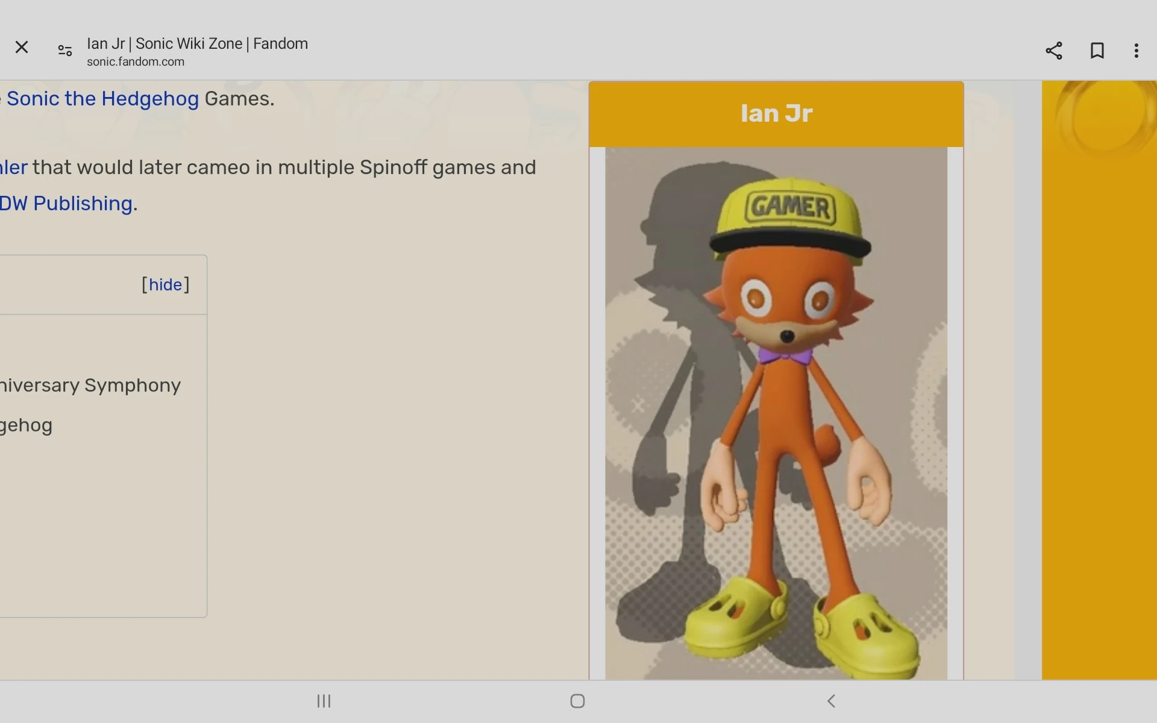Collapse the contents box with hide
This screenshot has width=1157, height=723.
click(x=166, y=284)
